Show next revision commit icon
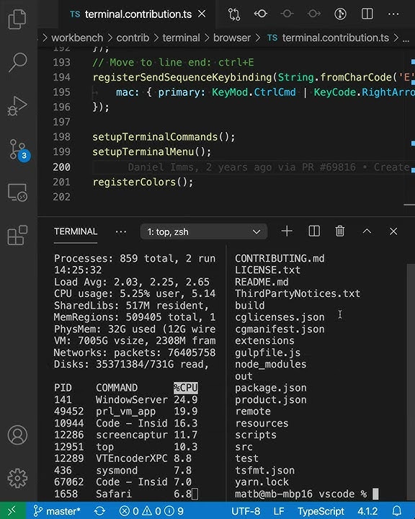 click(x=313, y=14)
